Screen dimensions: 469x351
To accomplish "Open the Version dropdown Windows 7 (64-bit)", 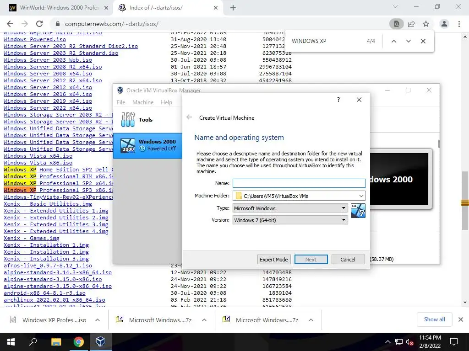I will (x=290, y=220).
